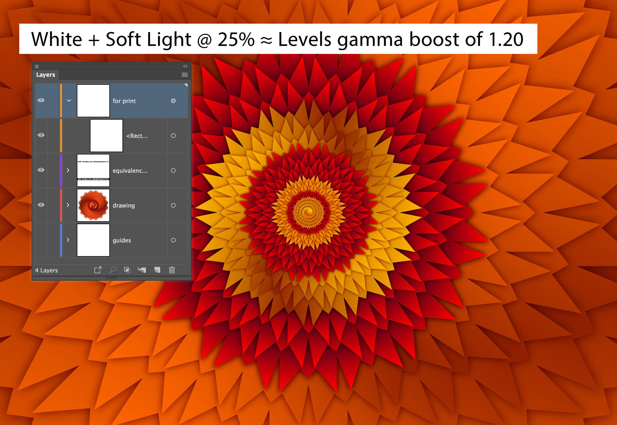Expand the equivalenc... layer

pyautogui.click(x=68, y=170)
